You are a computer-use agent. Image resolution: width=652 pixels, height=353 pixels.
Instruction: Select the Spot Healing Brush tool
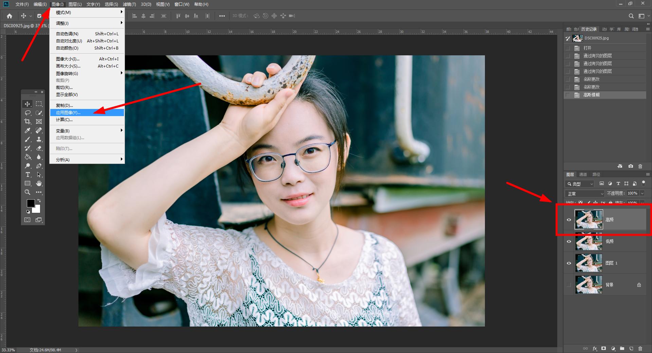tap(39, 130)
